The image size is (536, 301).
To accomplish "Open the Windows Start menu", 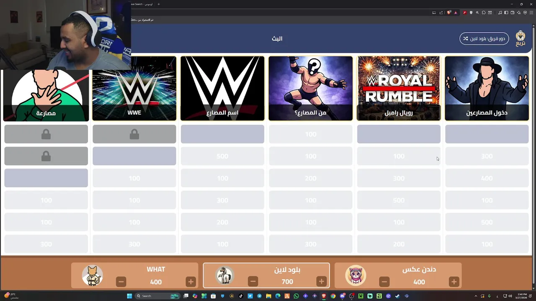I will coord(129,296).
